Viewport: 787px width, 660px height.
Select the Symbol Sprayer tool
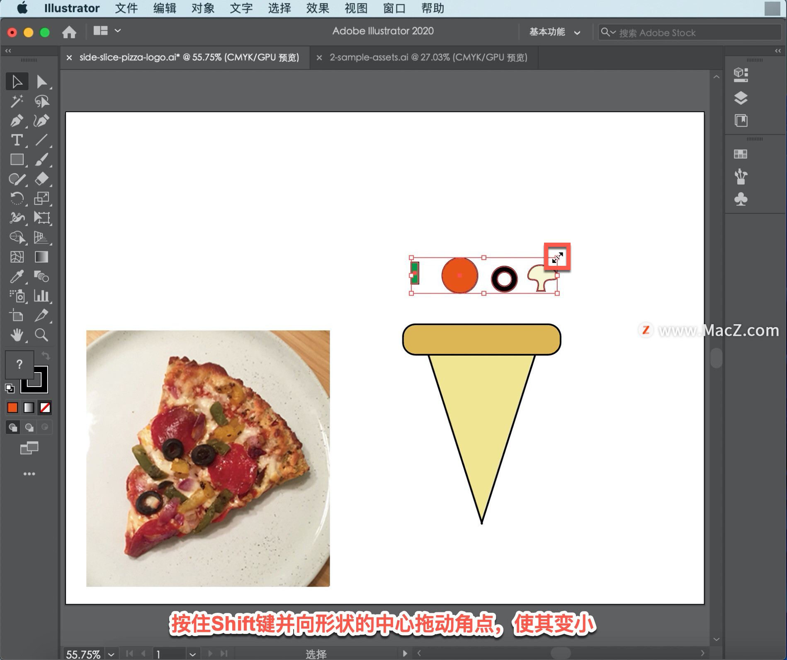17,296
